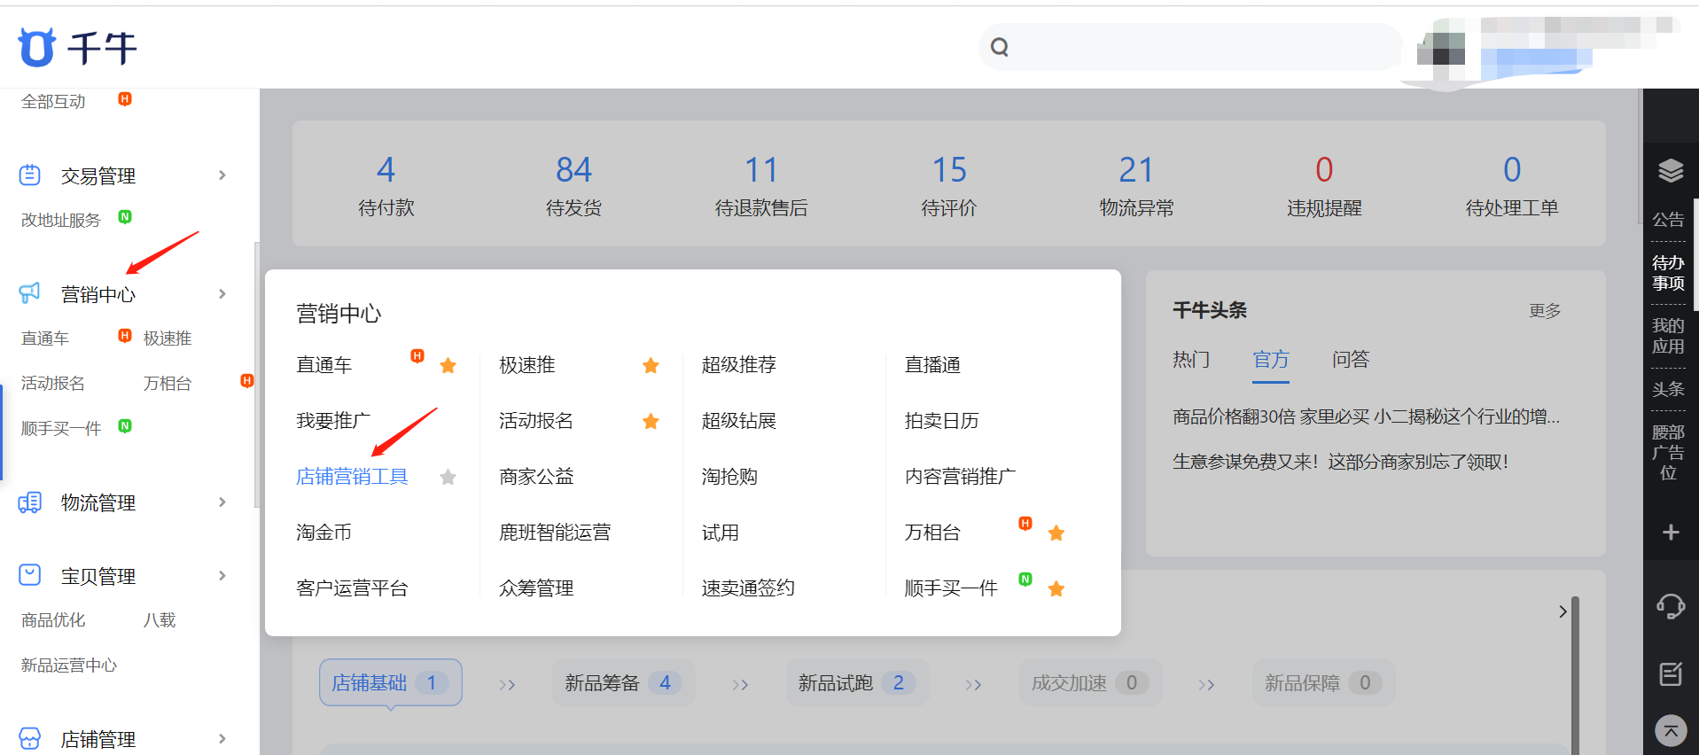The width and height of the screenshot is (1699, 755).
Task: Click the plus icon in right bar
Action: pos(1671,532)
